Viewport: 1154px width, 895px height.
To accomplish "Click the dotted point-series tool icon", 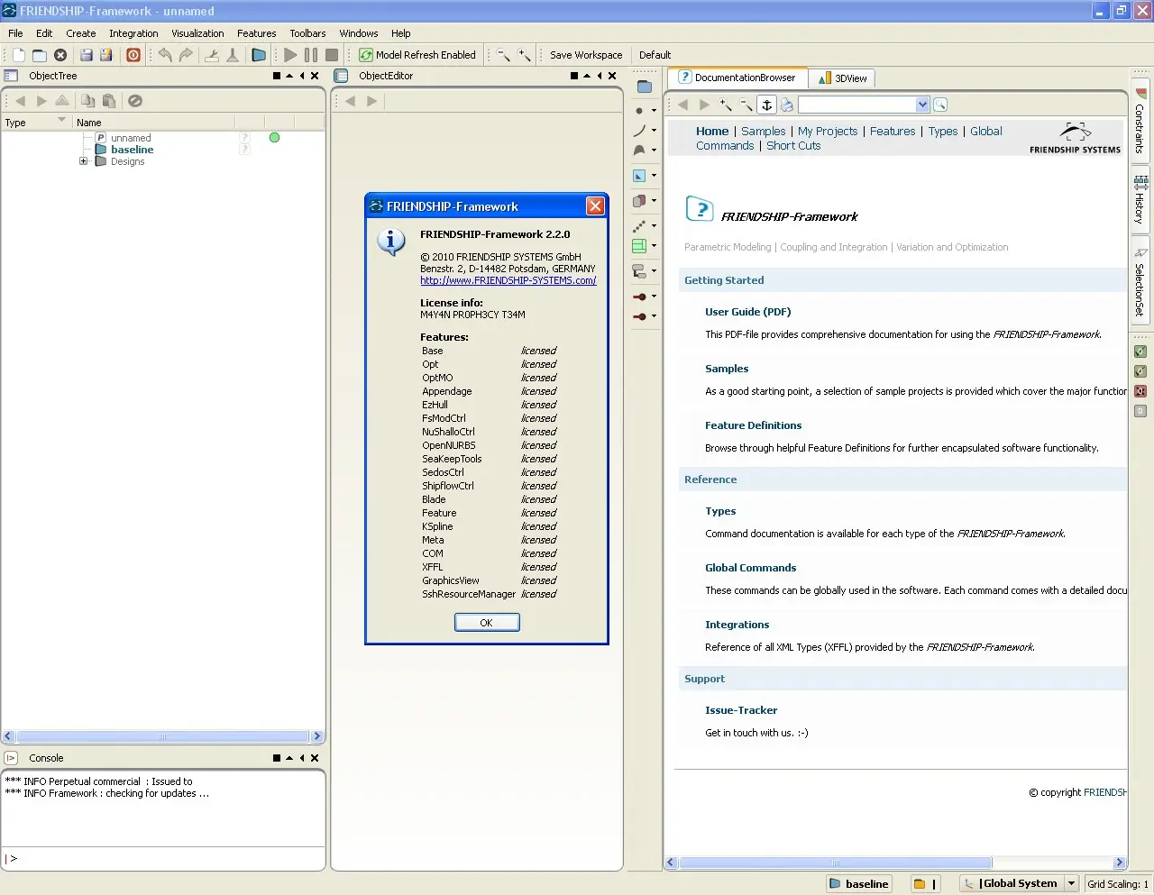I will pos(639,225).
